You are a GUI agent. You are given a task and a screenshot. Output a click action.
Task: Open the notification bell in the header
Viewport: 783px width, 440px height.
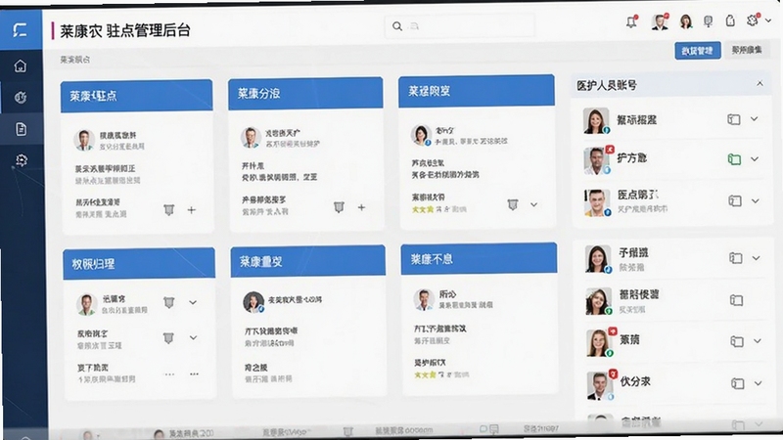[x=631, y=22]
